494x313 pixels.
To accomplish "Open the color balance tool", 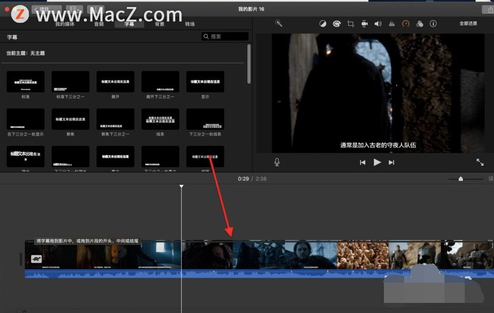I will click(323, 24).
